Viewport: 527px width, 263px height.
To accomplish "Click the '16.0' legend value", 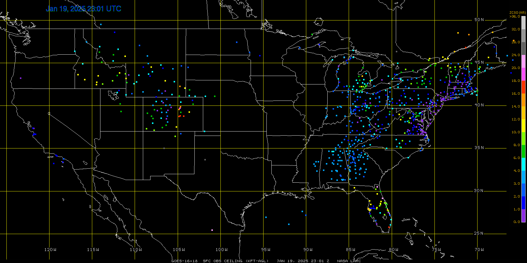I will click(x=516, y=94).
